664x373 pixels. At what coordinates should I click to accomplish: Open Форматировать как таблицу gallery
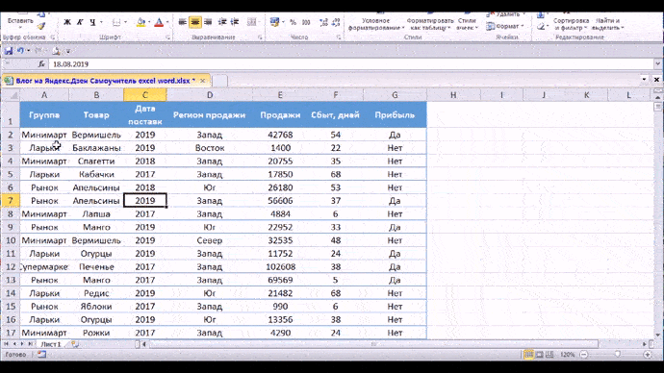tap(430, 24)
